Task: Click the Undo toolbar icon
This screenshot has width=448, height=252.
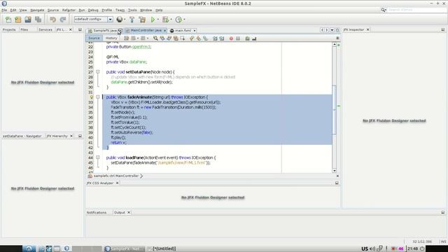Action: pyautogui.click(x=53, y=20)
